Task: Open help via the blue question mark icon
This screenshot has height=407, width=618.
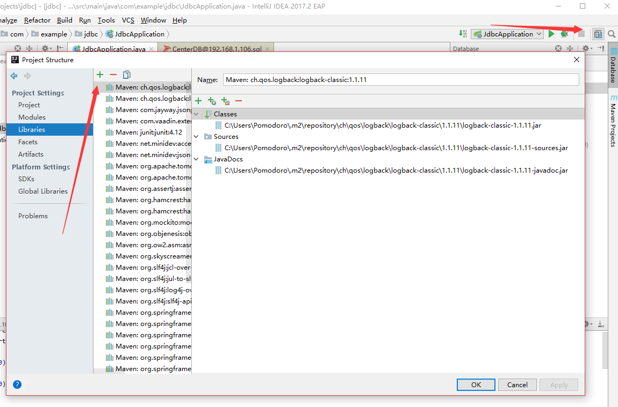Action: pyautogui.click(x=17, y=384)
